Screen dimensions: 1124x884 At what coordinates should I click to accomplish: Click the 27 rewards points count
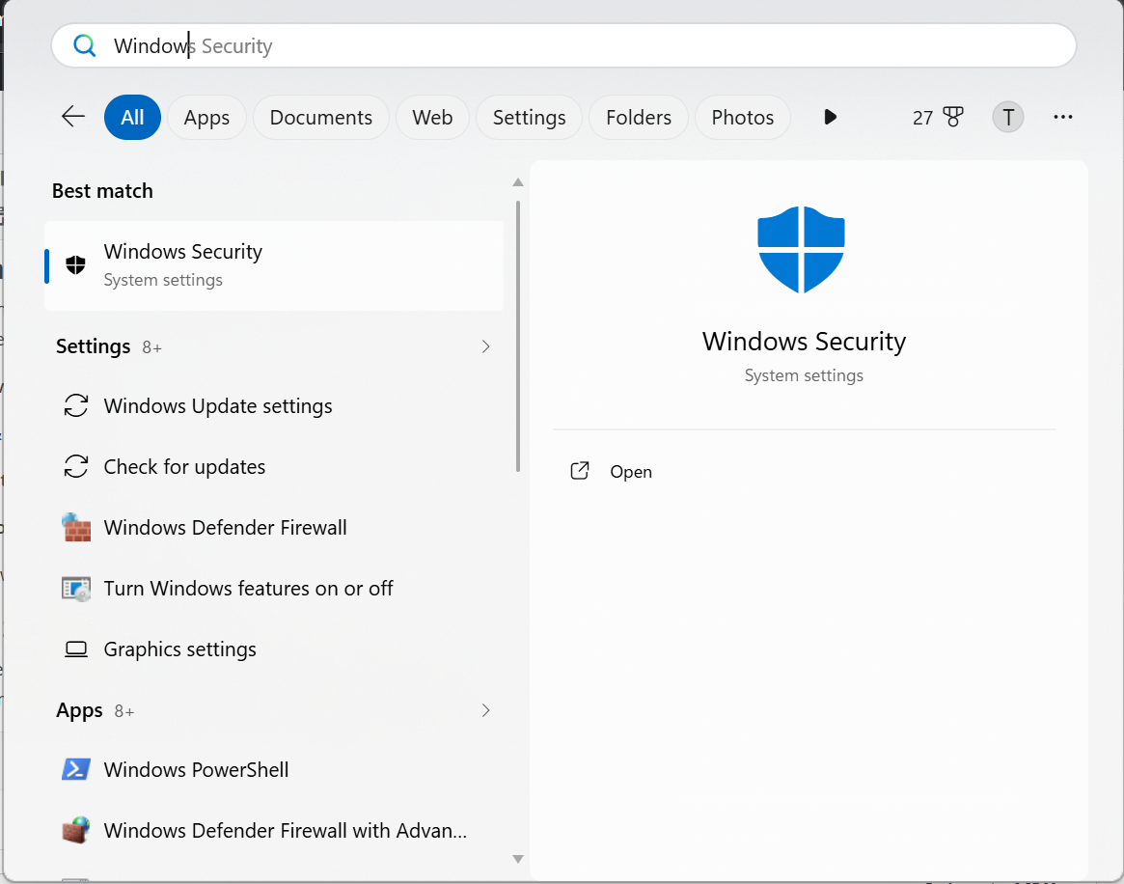[922, 118]
